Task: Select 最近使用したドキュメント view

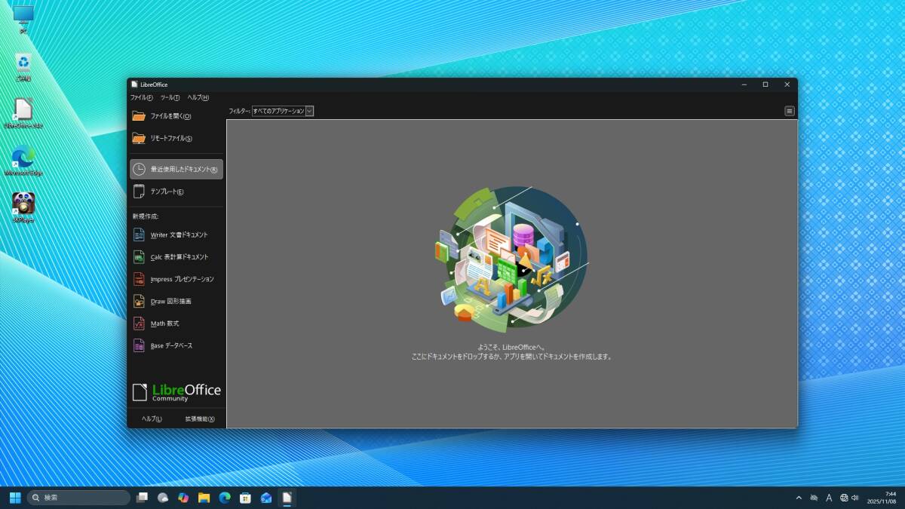Action: coord(176,170)
